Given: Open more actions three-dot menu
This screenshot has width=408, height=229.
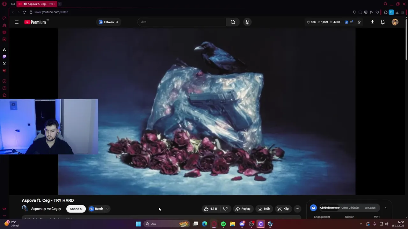Looking at the screenshot, I should (x=297, y=209).
